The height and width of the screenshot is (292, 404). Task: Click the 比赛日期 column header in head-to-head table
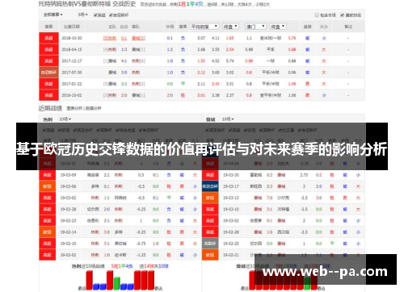click(72, 27)
